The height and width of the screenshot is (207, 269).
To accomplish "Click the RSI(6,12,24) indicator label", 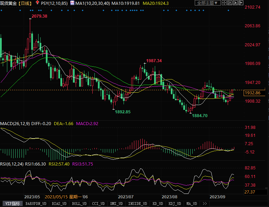I will (12, 164).
